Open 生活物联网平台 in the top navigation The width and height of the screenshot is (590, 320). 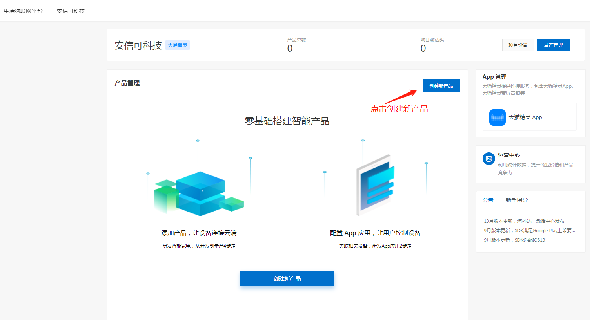coord(23,11)
